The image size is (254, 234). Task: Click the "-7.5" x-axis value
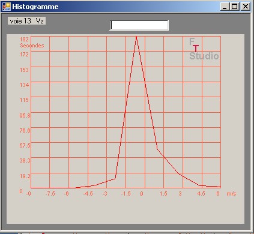pos(50,194)
